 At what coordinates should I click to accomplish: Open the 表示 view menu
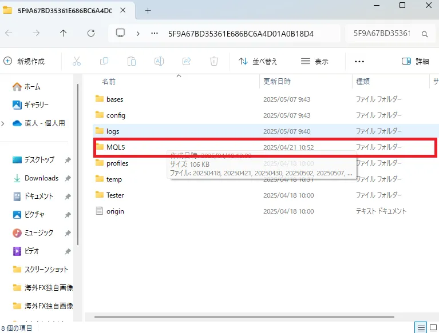pos(314,61)
